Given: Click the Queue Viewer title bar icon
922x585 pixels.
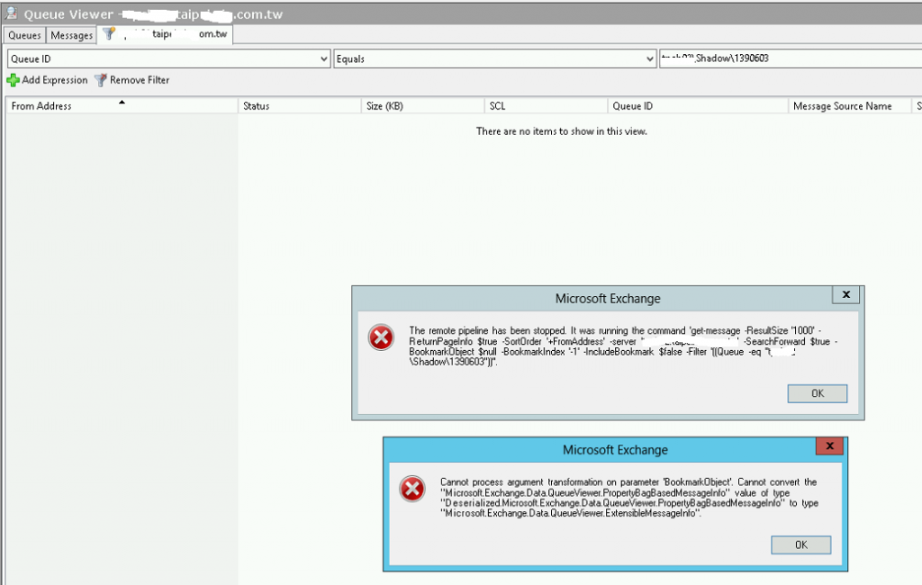Looking at the screenshot, I should (11, 13).
